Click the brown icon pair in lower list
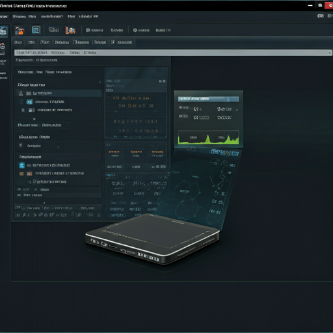This screenshot has height=333, width=333. pyautogui.click(x=26, y=174)
